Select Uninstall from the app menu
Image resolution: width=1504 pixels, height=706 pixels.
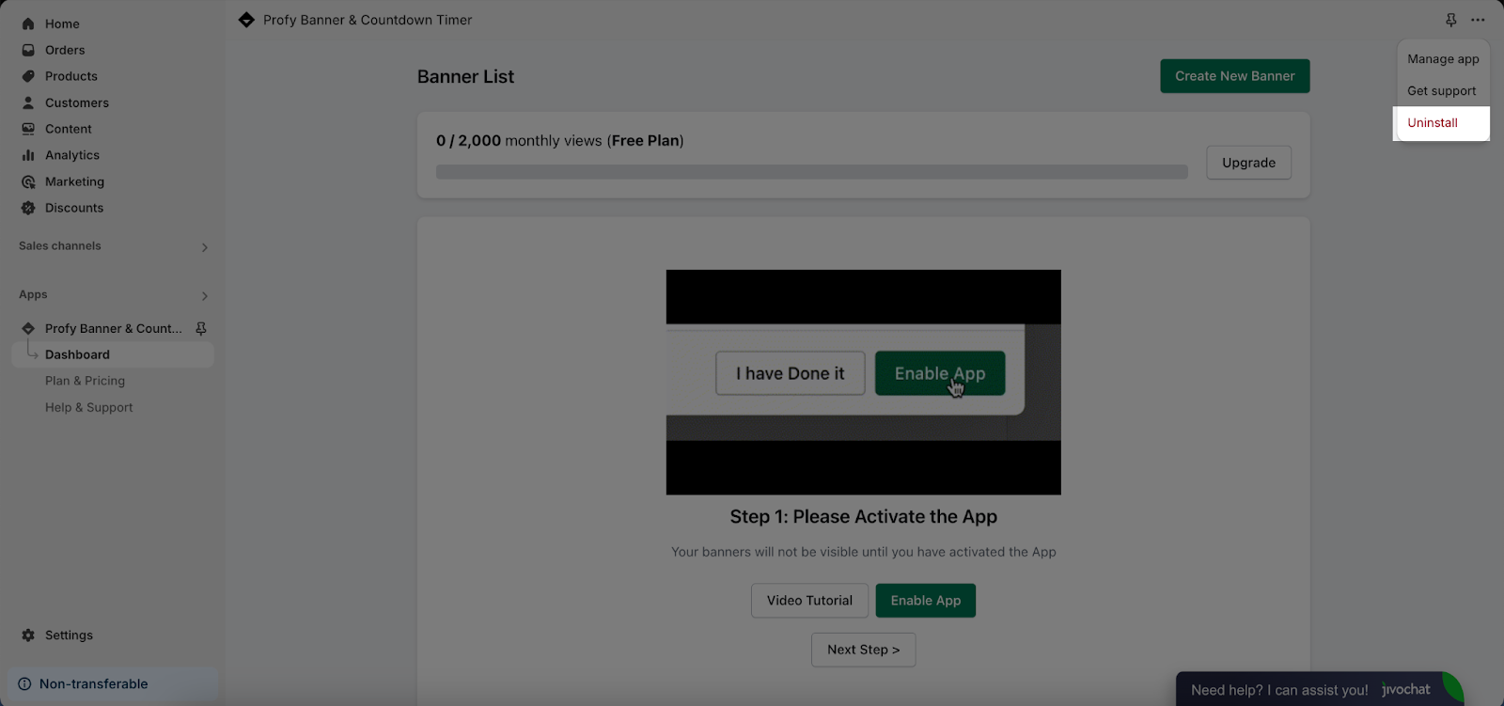(x=1433, y=123)
